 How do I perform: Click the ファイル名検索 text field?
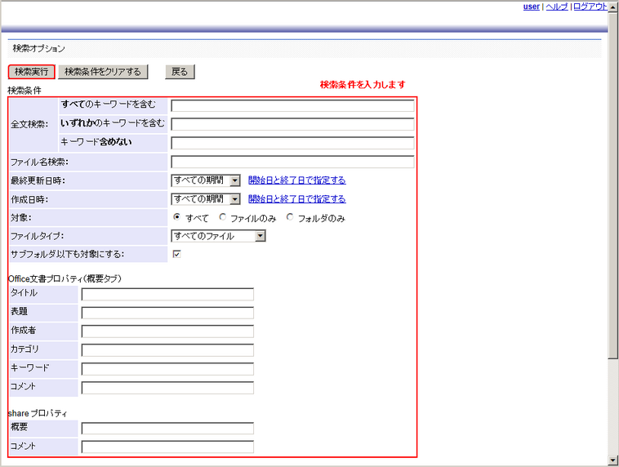coord(292,162)
